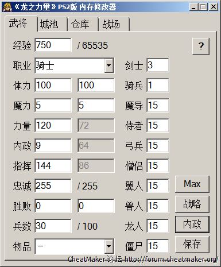The image size is (221, 267).
Task: Select the 力量 field showing 120
Action: [x=53, y=125]
